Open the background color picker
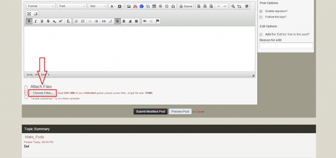The image size is (336, 158). [x=120, y=6]
